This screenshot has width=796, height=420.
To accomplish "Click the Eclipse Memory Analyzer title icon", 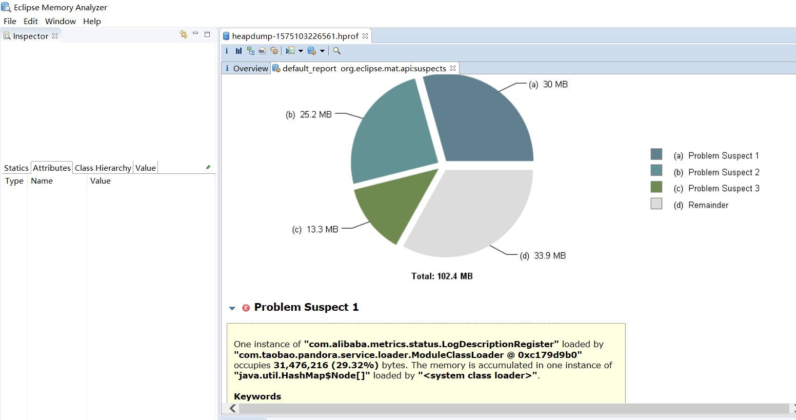I will [6, 7].
